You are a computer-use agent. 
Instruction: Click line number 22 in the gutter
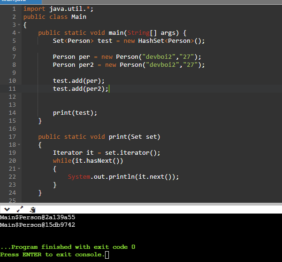click(12, 177)
